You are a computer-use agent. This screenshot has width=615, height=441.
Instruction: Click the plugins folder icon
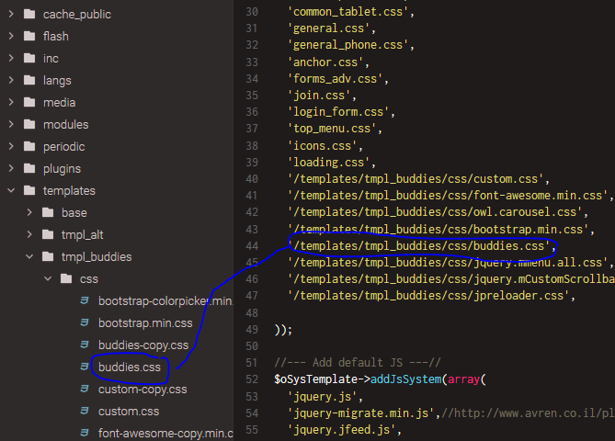click(x=28, y=169)
